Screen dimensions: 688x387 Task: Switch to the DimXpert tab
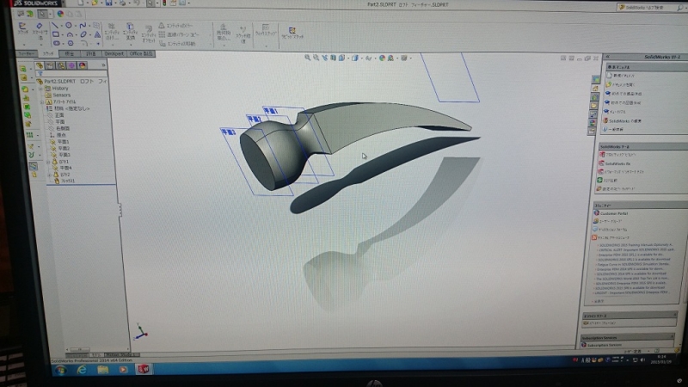pos(114,53)
